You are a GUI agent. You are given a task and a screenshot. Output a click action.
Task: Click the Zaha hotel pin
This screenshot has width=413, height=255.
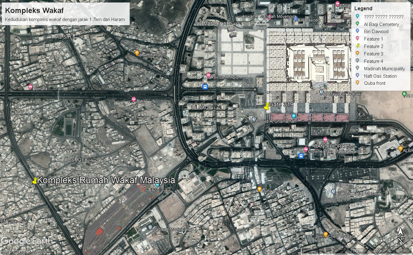pos(134,100)
